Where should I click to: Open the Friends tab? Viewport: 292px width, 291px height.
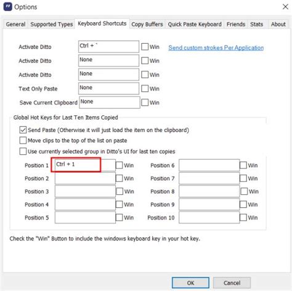(x=236, y=24)
